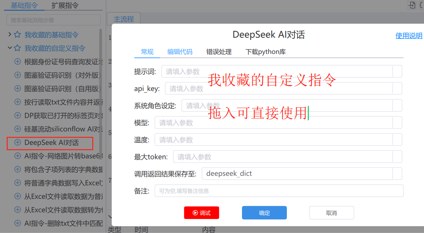Switch to 扩展指令 tab
This screenshot has height=233, width=424.
[x=65, y=5]
